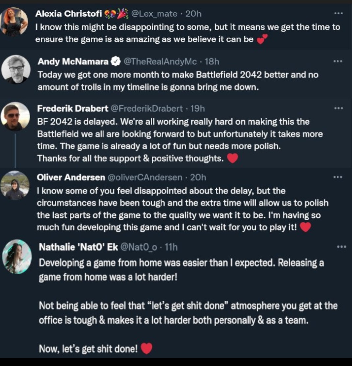The image size is (352, 366).
Task: Click the @oliverCAndersen handle
Action: 144,178
